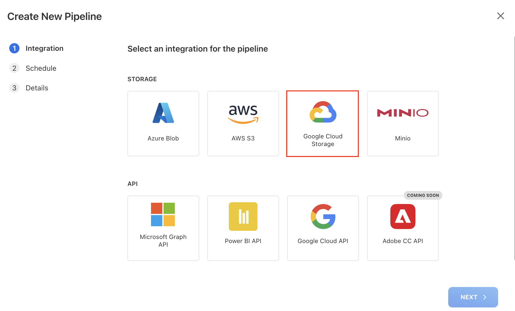Click the Microsoft Graph API card label
Screen dimensions: 515x311
pyautogui.click(x=163, y=241)
